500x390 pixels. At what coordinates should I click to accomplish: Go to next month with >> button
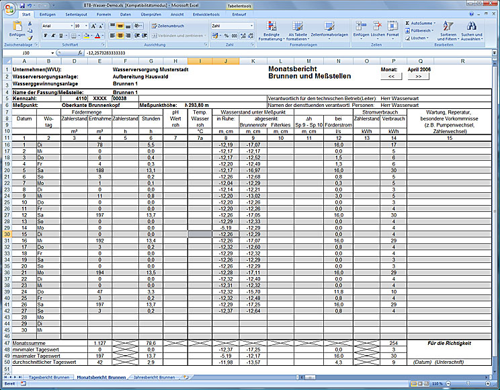coord(419,76)
